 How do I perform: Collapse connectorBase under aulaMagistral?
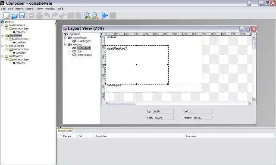(6, 60)
